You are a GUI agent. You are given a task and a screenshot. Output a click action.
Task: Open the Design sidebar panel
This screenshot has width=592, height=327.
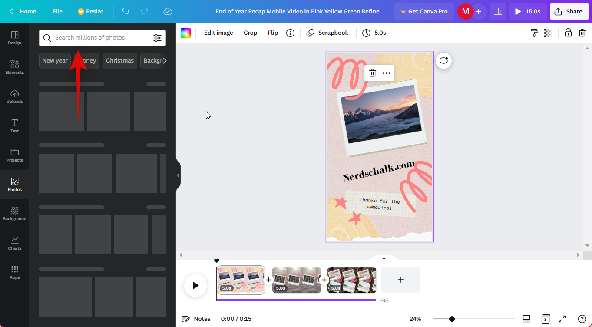click(x=14, y=38)
